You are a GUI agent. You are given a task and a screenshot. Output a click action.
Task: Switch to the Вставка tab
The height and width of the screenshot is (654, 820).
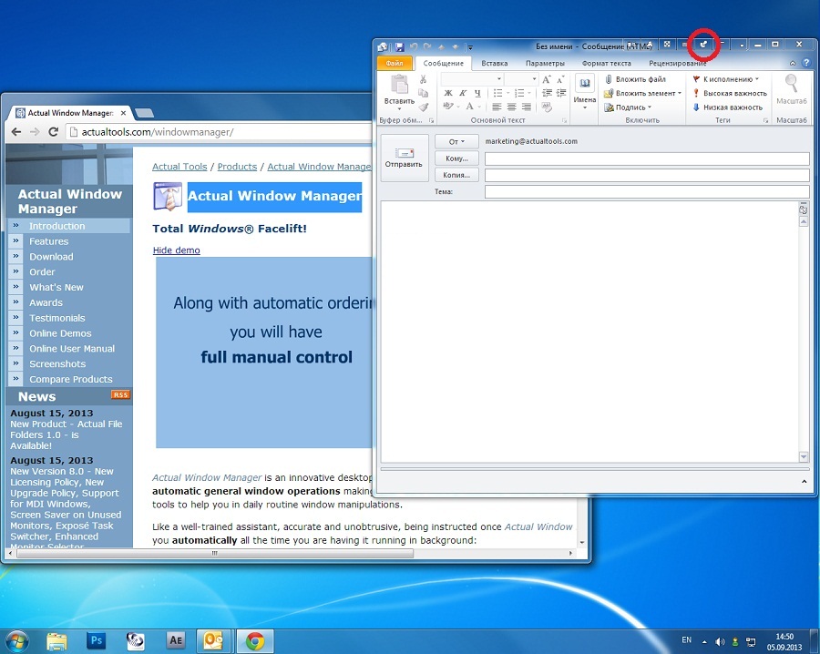point(494,63)
